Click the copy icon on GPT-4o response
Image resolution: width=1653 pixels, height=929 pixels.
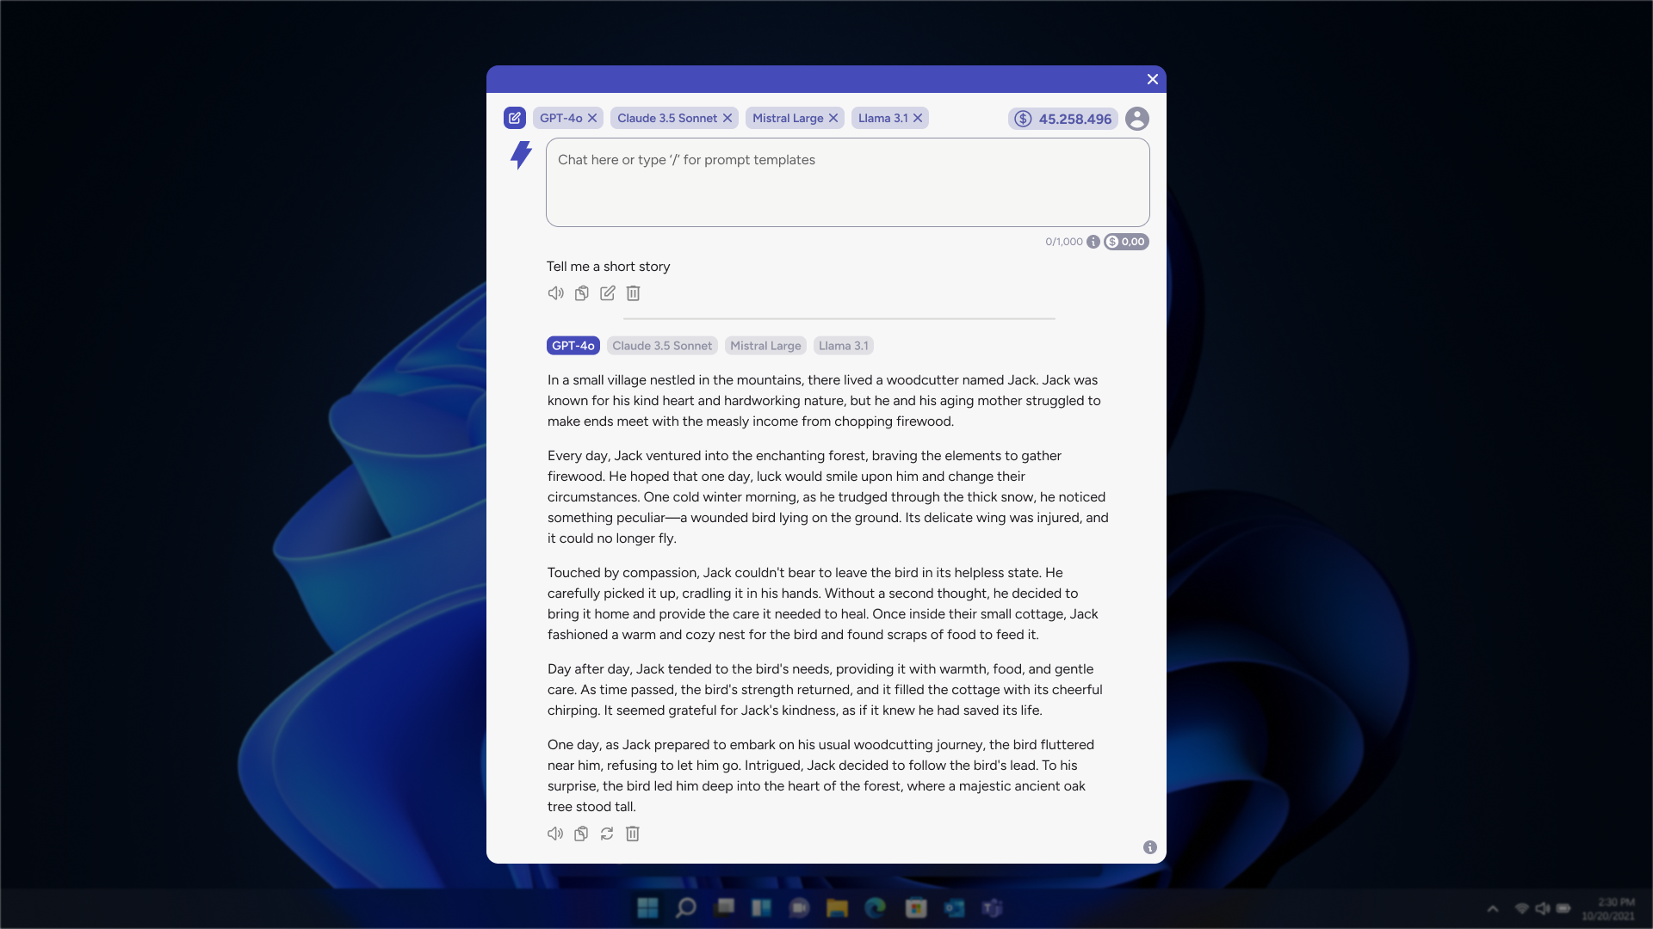pos(580,834)
